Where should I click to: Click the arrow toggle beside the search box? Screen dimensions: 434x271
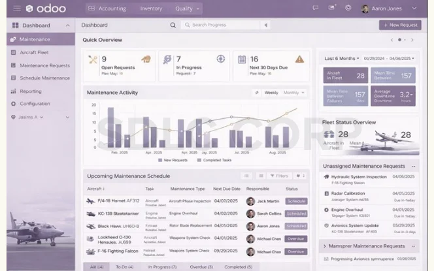click(266, 25)
